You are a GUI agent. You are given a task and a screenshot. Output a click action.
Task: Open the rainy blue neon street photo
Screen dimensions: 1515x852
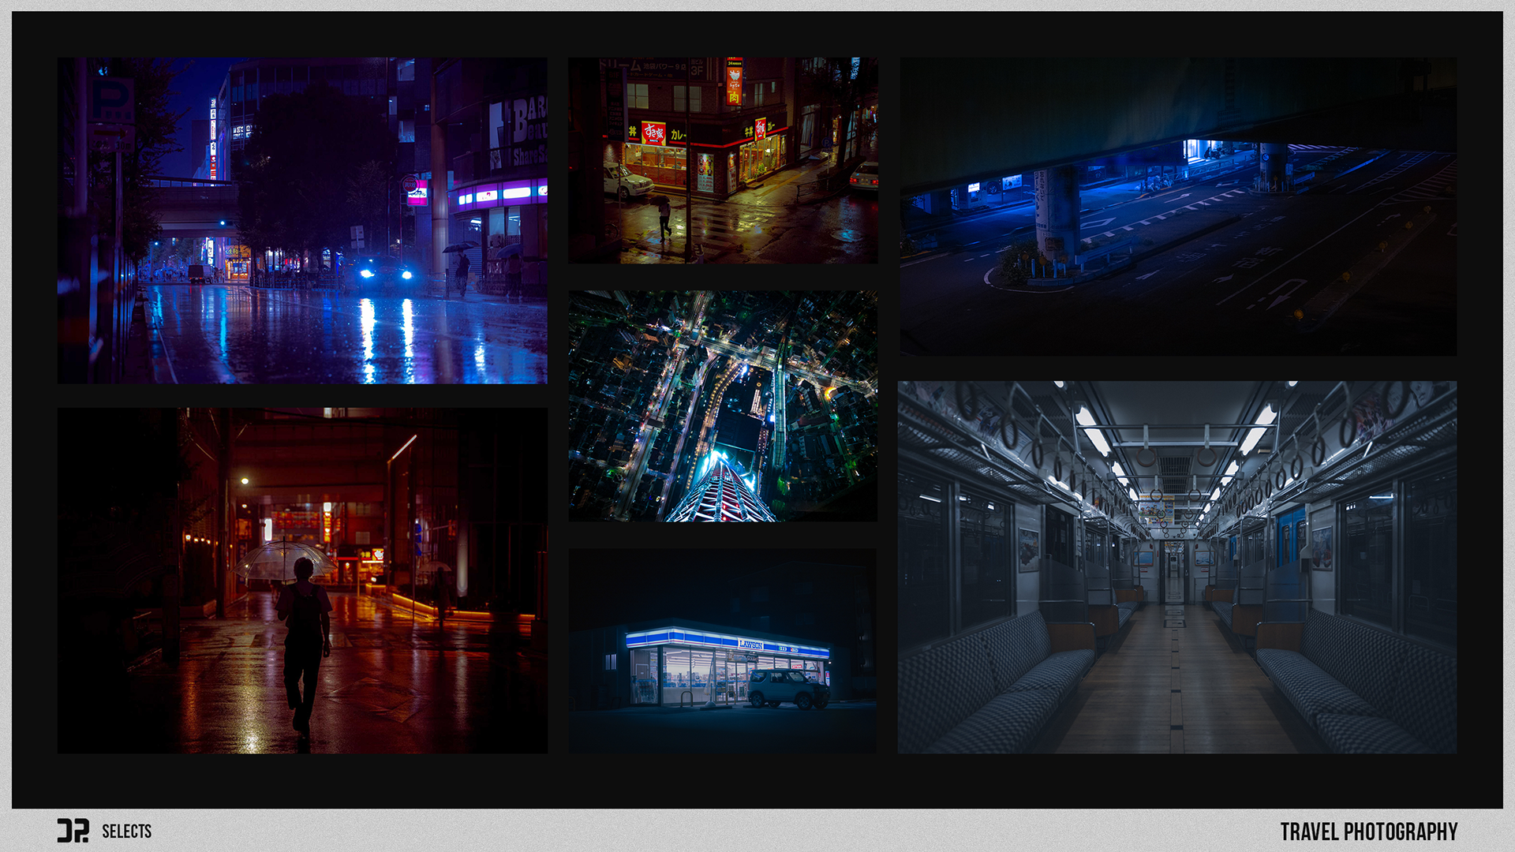302,220
